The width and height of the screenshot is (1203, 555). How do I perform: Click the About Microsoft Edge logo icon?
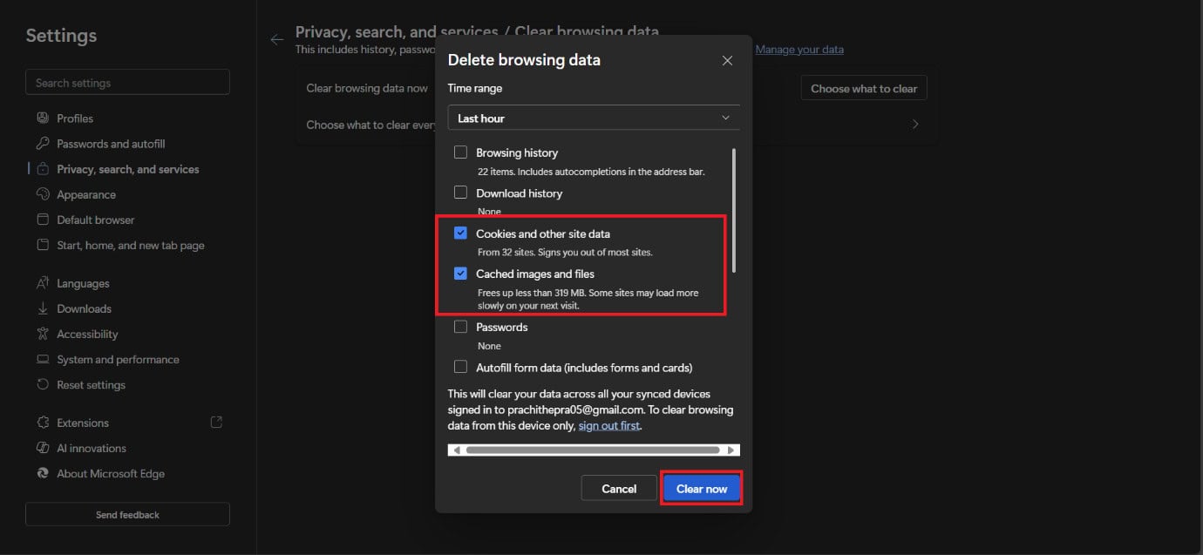[x=43, y=473]
